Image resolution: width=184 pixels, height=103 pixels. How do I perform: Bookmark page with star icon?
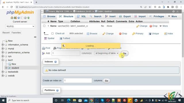(150, 7)
